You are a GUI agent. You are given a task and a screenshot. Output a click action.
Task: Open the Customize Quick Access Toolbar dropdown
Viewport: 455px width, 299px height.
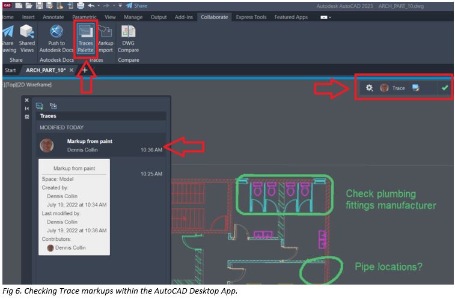(120, 5)
